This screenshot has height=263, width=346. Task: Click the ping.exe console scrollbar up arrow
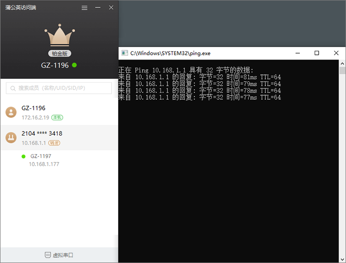(342, 64)
